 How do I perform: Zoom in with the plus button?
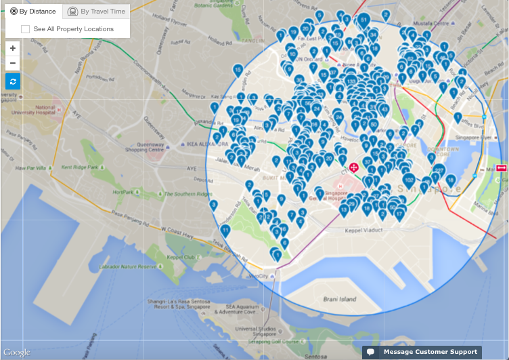(13, 48)
